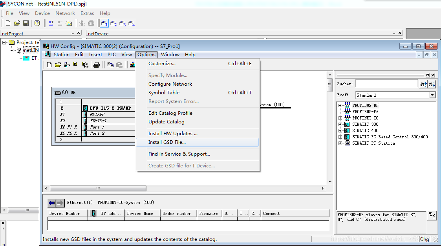
Task: Click the Print icon in HW Config
Action: (97, 64)
